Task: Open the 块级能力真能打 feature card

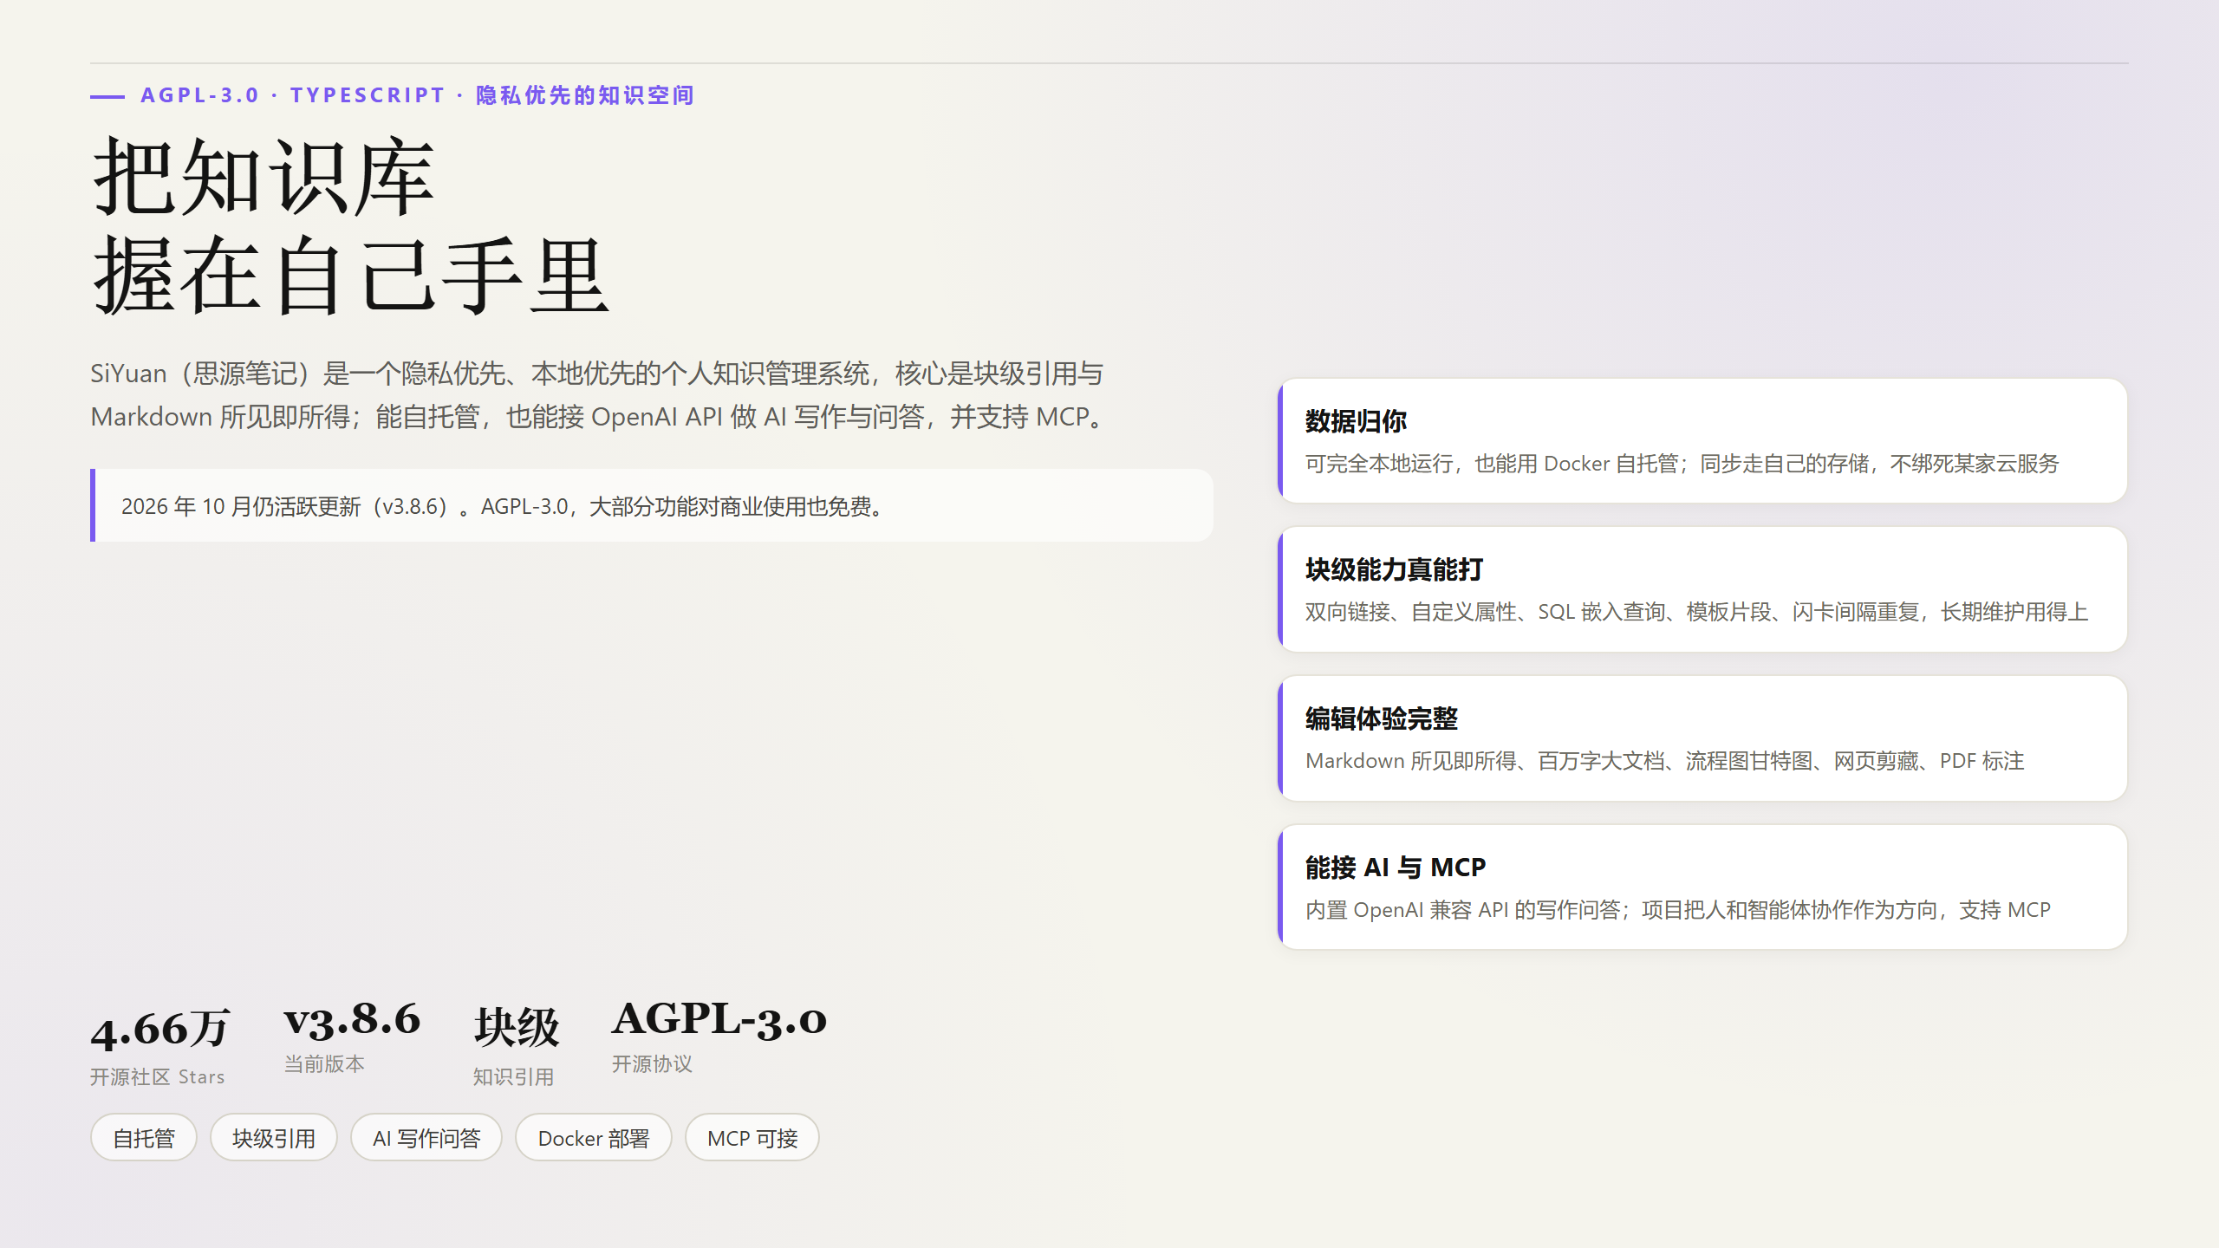Action: tap(1702, 589)
